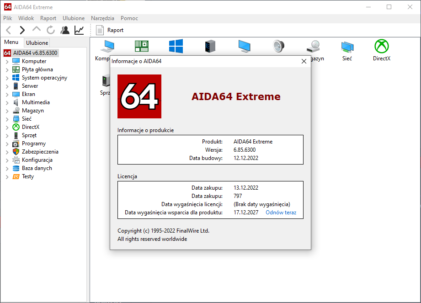Expand the Serwer tree node

[7, 86]
